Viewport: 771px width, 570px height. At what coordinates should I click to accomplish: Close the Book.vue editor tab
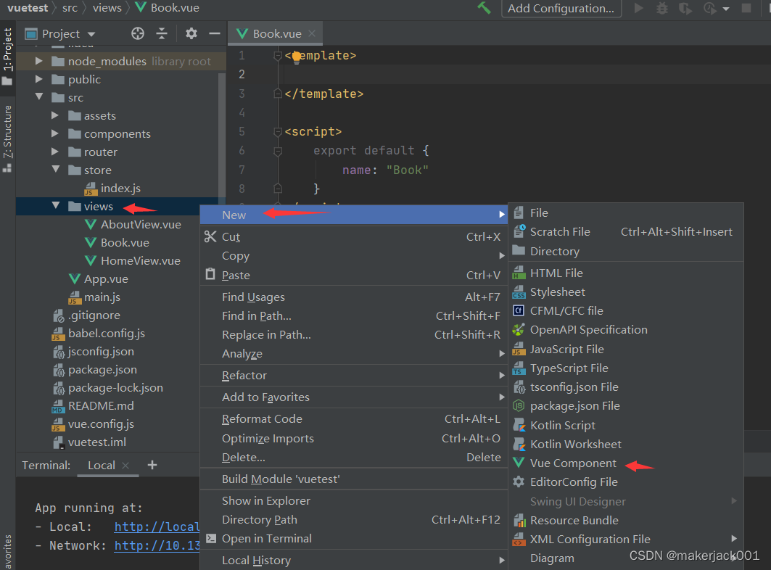(x=312, y=33)
